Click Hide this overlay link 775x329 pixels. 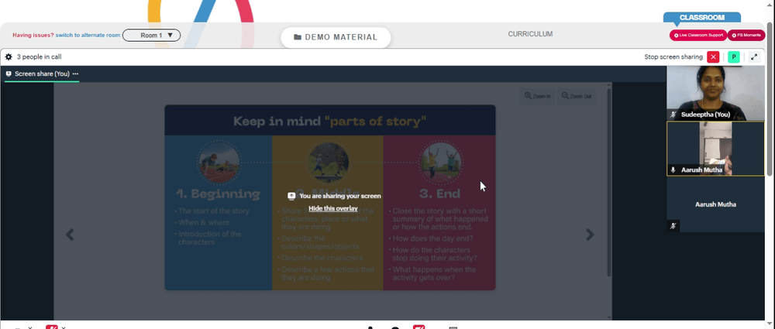333,208
